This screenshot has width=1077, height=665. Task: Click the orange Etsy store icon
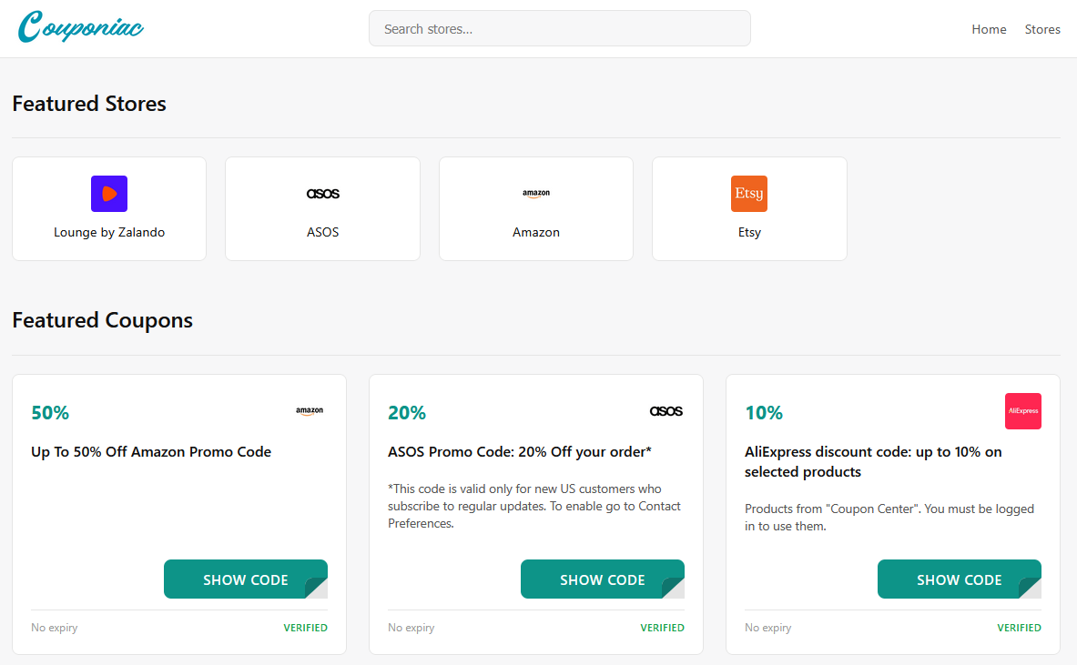coord(749,194)
